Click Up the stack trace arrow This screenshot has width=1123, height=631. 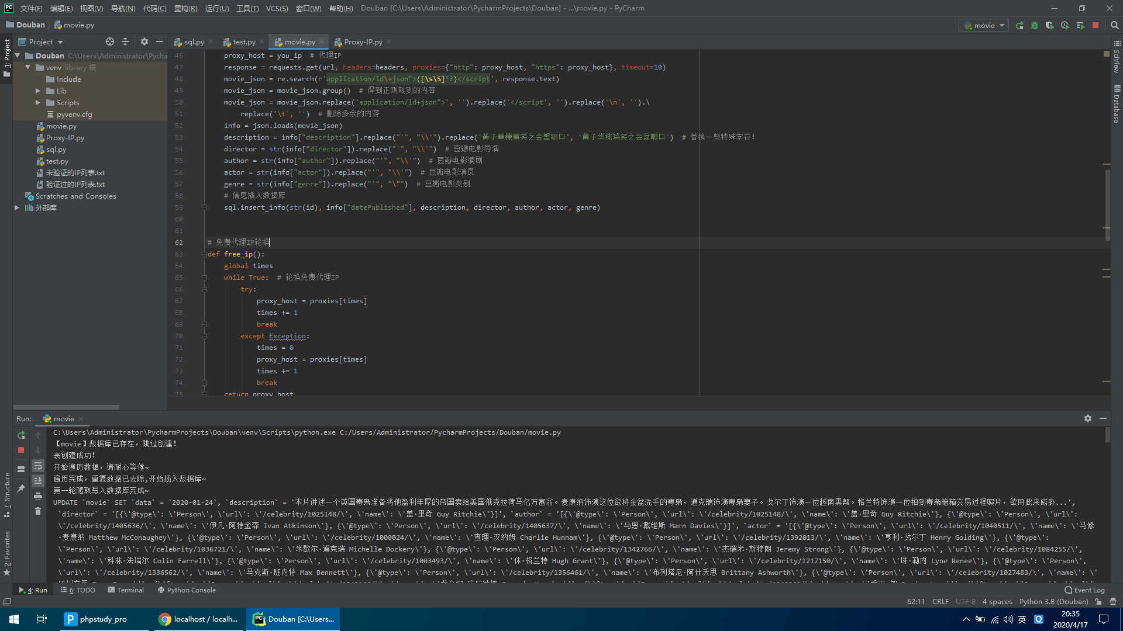38,435
